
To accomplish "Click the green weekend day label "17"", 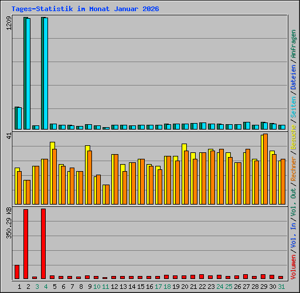I will [158, 287].
